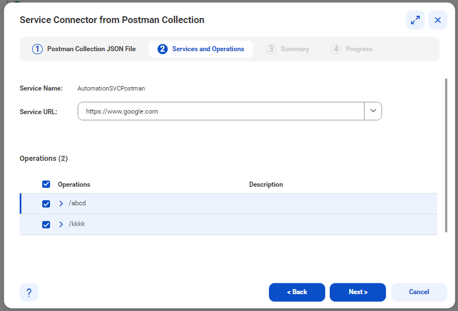Uncheck the /abcd operation checkbox
The width and height of the screenshot is (458, 311).
coord(46,204)
